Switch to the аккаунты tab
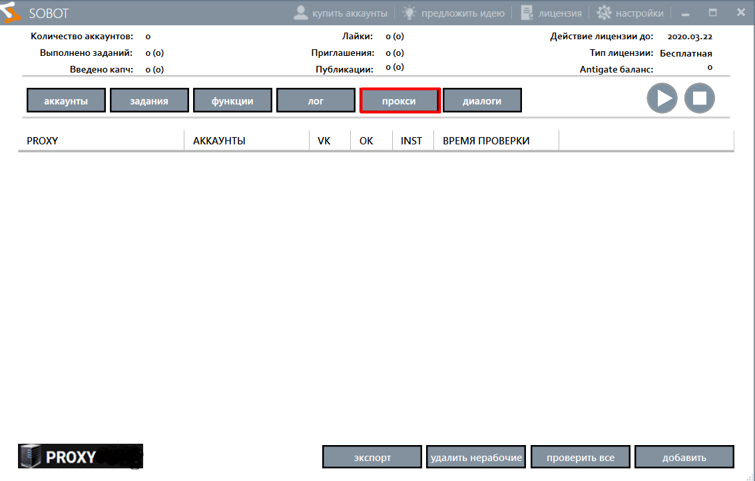The width and height of the screenshot is (755, 481). [x=66, y=101]
